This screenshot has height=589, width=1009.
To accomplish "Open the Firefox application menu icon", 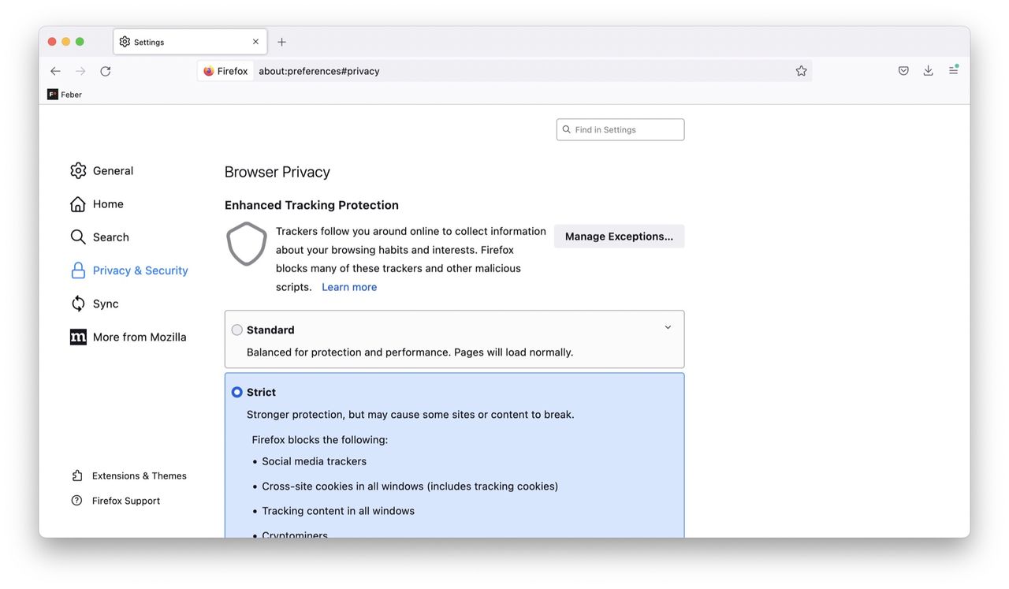I will [953, 71].
